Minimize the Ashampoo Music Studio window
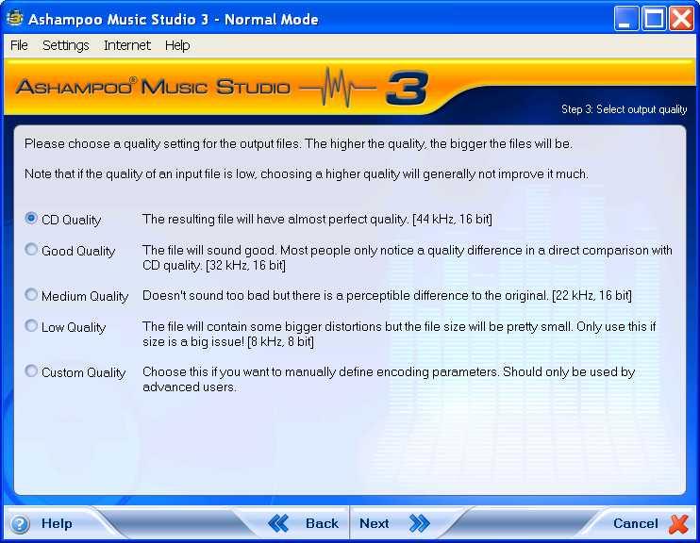 tap(626, 19)
